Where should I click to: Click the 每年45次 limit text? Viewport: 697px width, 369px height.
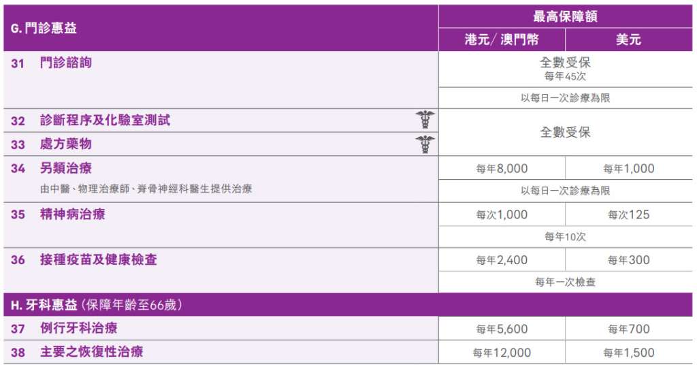tap(565, 76)
